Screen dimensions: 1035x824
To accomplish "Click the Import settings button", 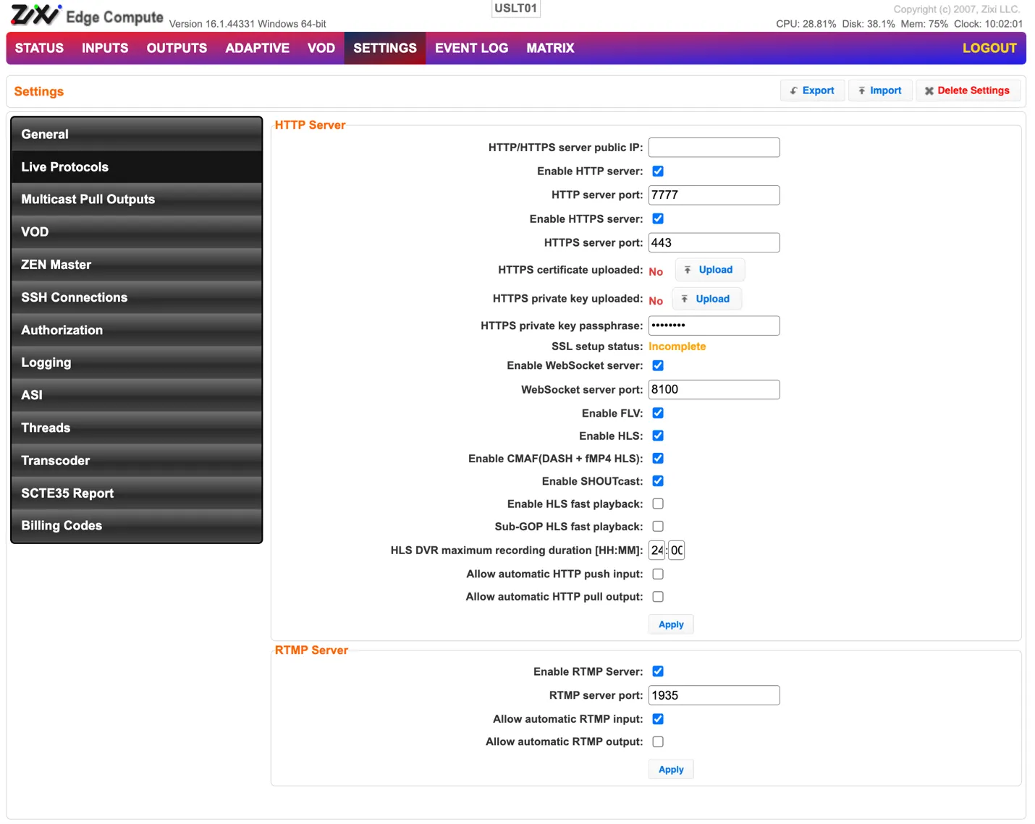I will 879,90.
